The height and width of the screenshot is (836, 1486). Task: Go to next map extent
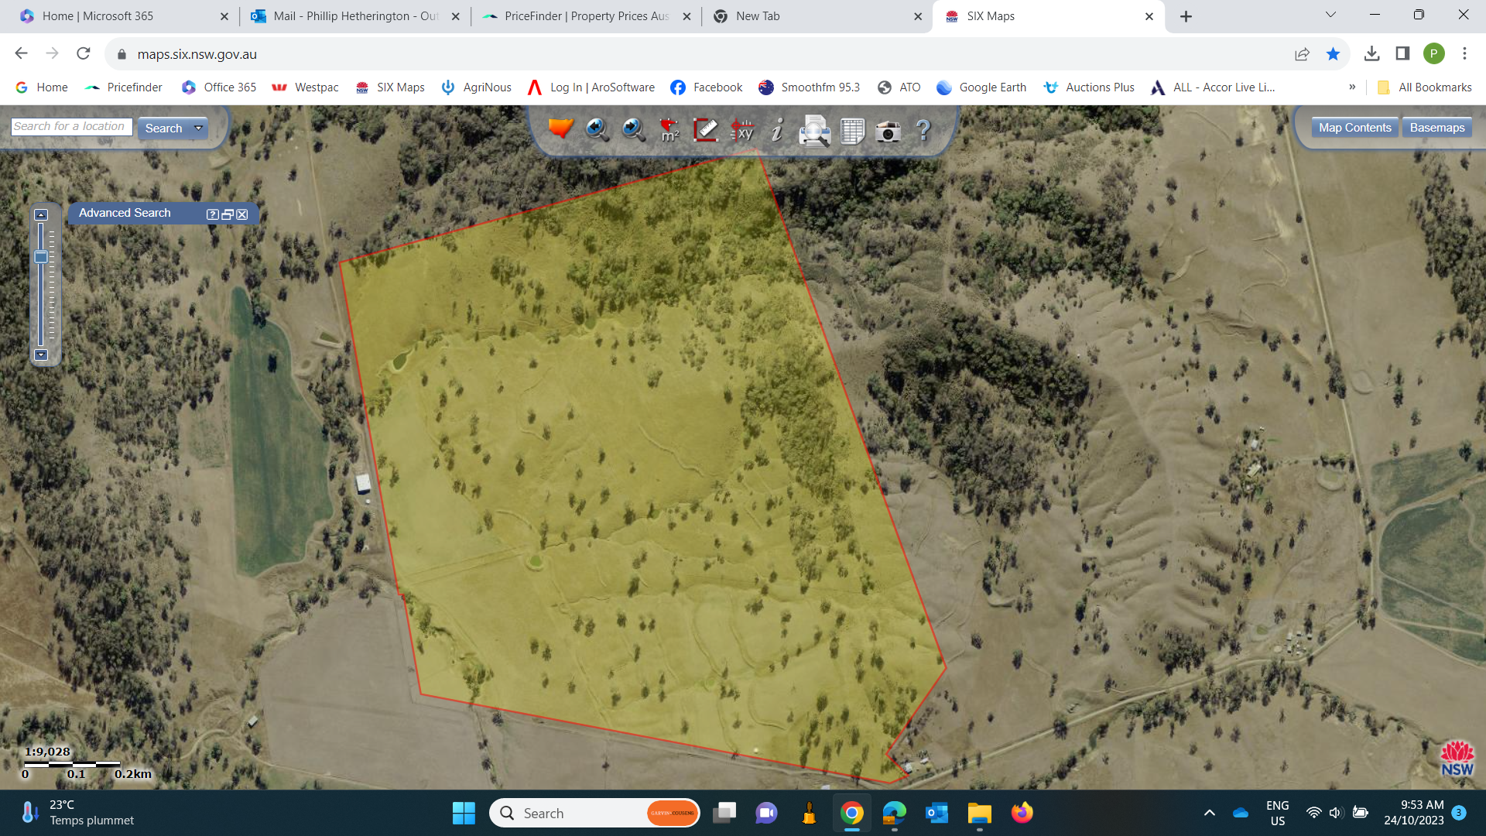pyautogui.click(x=633, y=129)
